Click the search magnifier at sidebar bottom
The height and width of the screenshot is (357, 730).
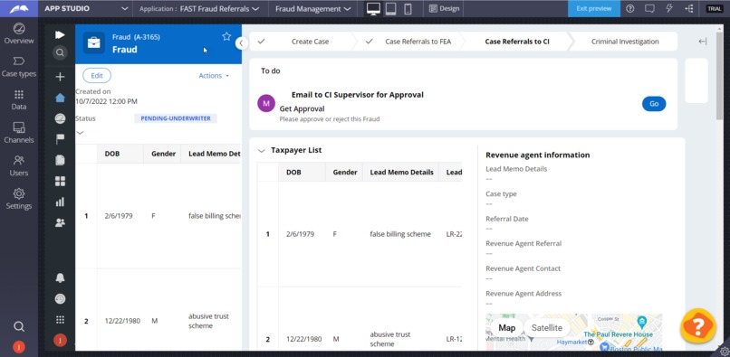(x=19, y=326)
